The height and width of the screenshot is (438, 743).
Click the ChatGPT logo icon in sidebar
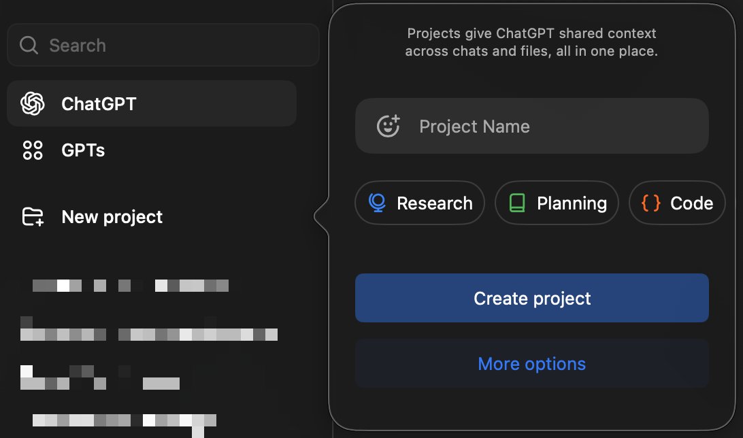click(33, 103)
